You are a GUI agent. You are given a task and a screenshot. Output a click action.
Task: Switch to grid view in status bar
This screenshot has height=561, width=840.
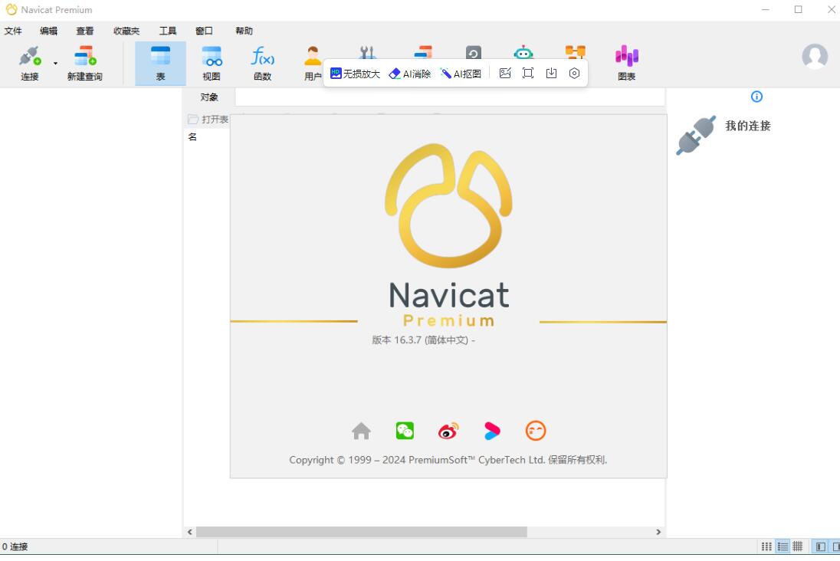[798, 546]
